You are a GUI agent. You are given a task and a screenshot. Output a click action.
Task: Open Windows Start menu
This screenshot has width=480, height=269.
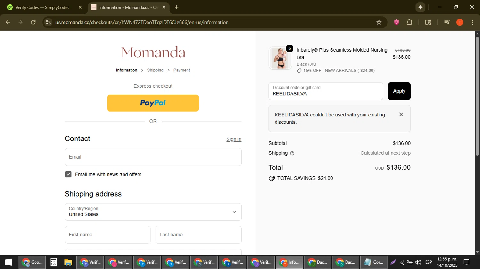[9, 262]
